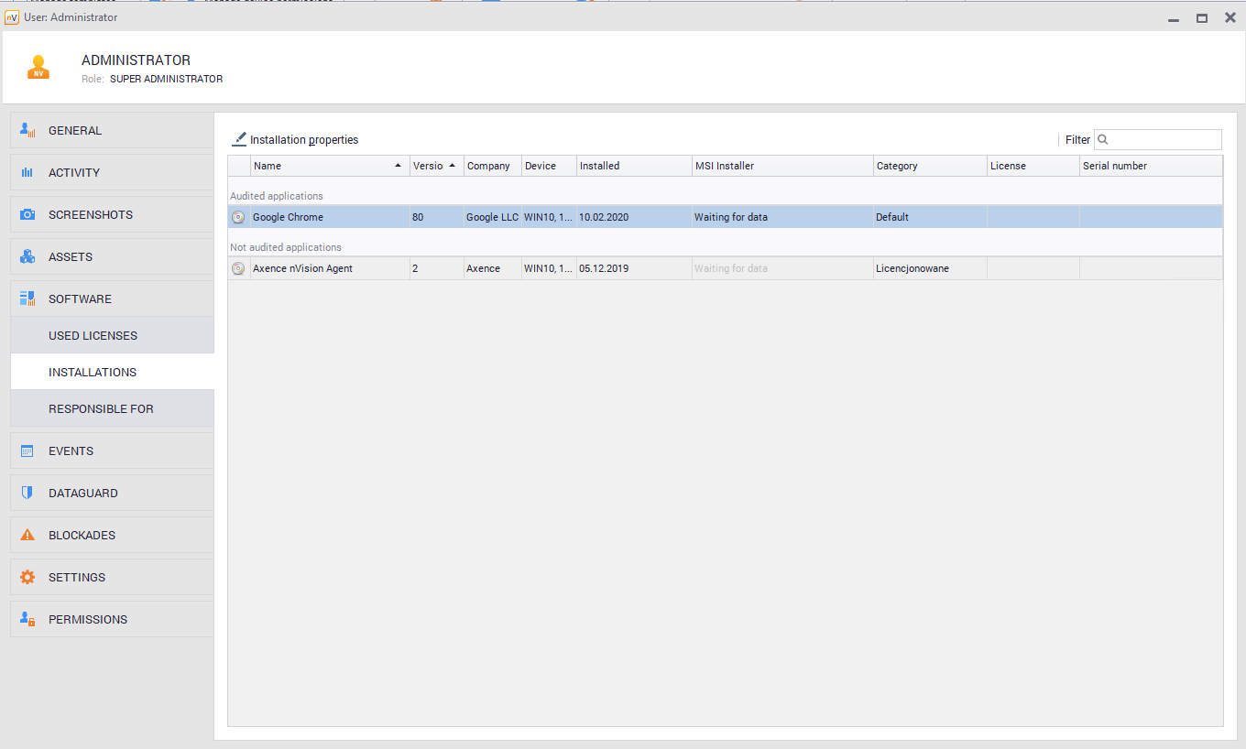Sort by the Version column header
1246x749 pixels.
[429, 166]
